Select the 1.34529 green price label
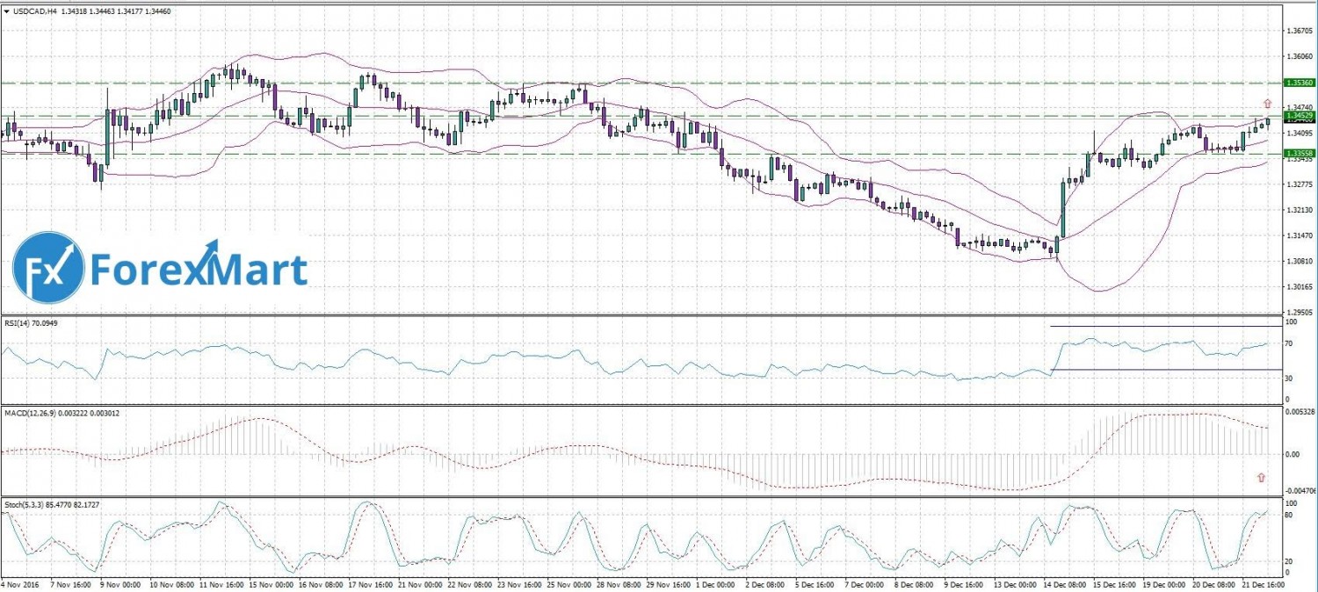 tap(1299, 115)
